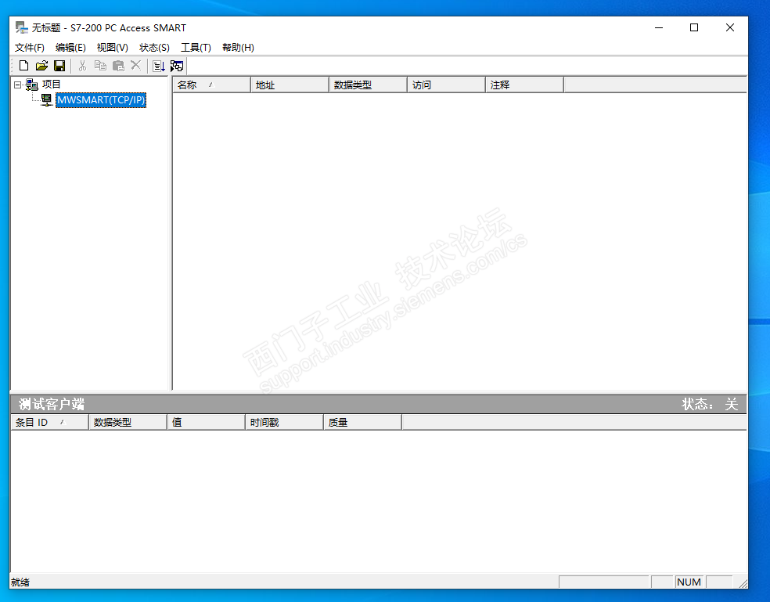Open a project via the Open folder icon
The width and height of the screenshot is (770, 602).
41,66
